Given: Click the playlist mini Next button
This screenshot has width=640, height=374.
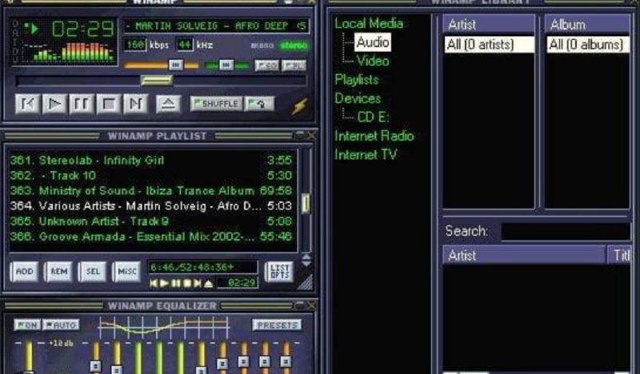Looking at the screenshot, I should (x=198, y=283).
